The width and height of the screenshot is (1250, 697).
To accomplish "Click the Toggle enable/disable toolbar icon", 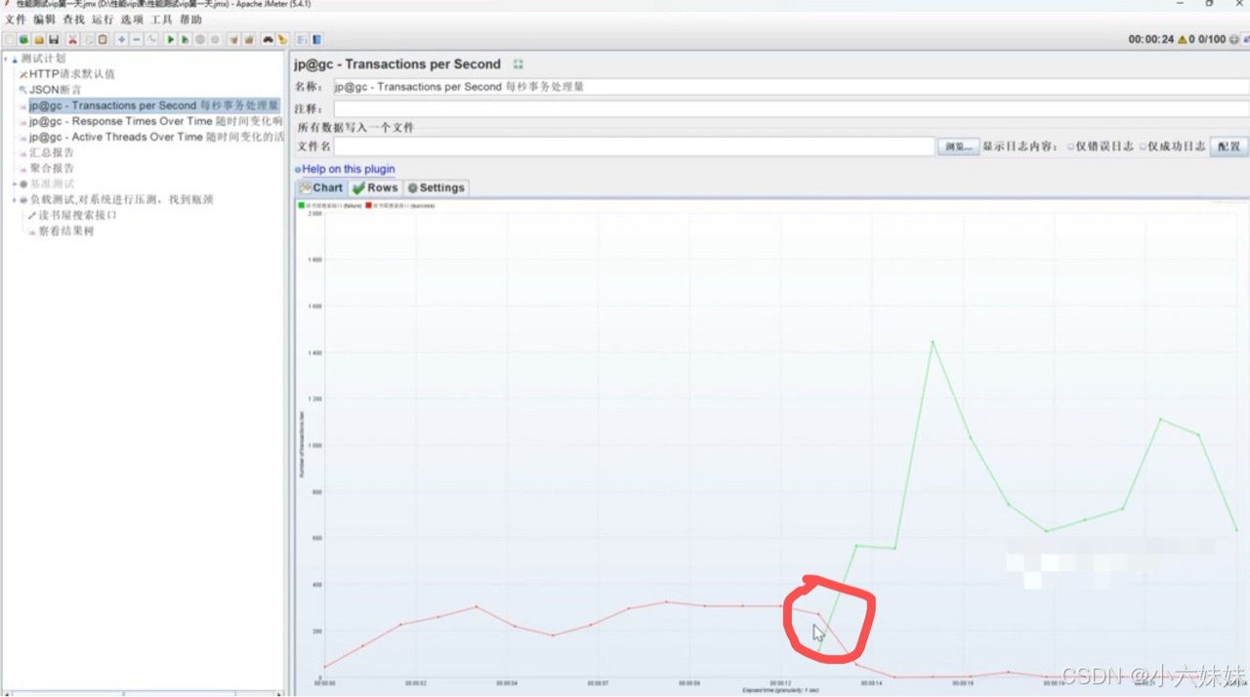I will click(151, 39).
